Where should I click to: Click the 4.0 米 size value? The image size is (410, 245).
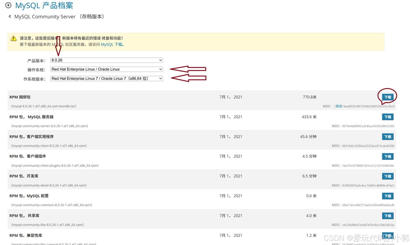pos(312,216)
